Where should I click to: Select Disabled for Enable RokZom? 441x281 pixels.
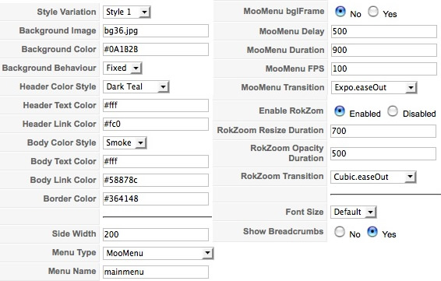pos(393,111)
